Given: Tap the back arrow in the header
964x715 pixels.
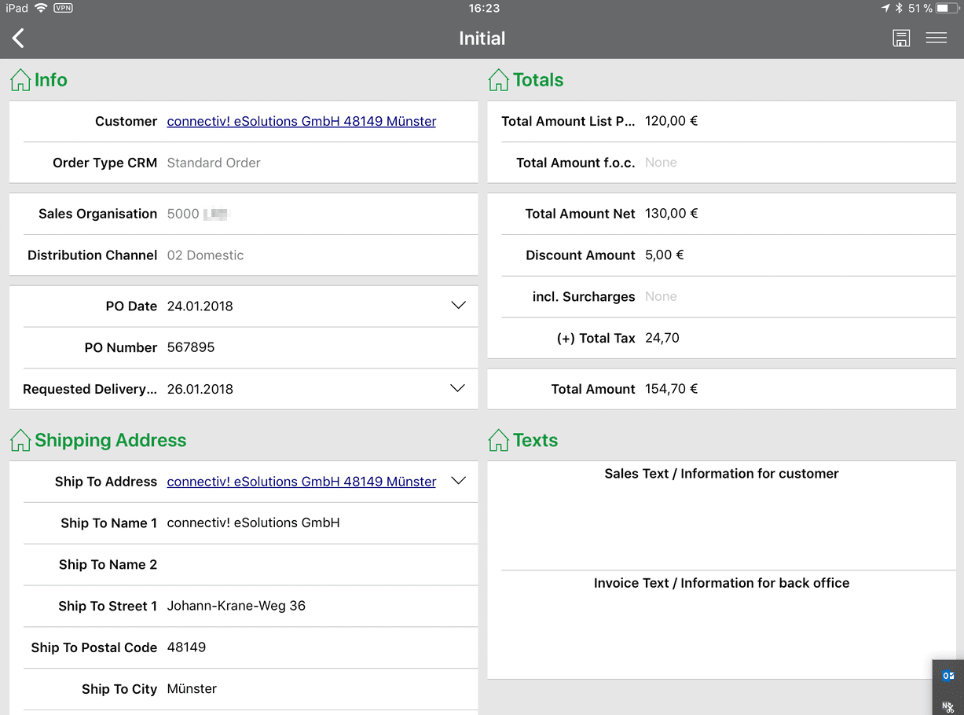Looking at the screenshot, I should 19,38.
